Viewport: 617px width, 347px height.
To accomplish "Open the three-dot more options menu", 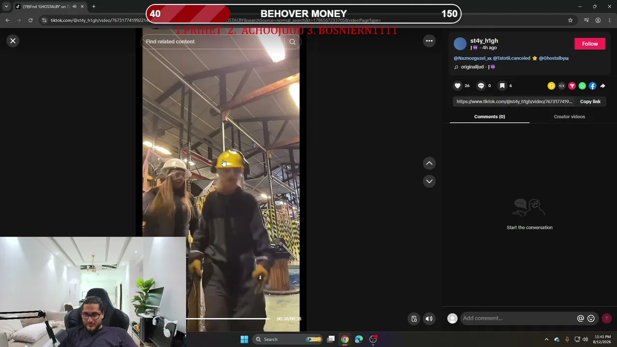I will pos(429,41).
